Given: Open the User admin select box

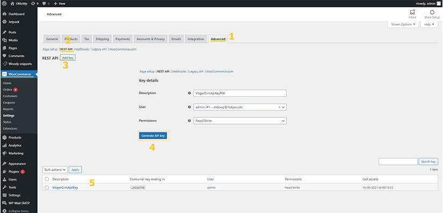Looking at the screenshot, I should tap(239, 107).
